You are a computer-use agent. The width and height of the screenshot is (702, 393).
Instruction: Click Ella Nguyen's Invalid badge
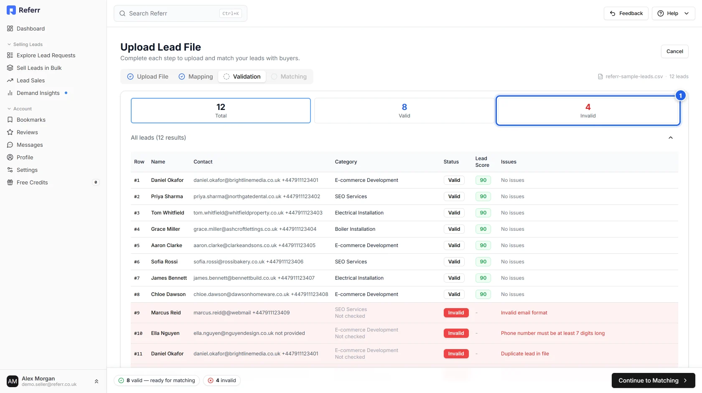click(x=456, y=333)
